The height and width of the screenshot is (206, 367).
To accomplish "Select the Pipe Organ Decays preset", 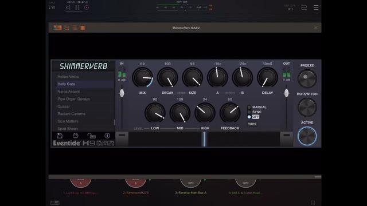I will tap(73, 99).
